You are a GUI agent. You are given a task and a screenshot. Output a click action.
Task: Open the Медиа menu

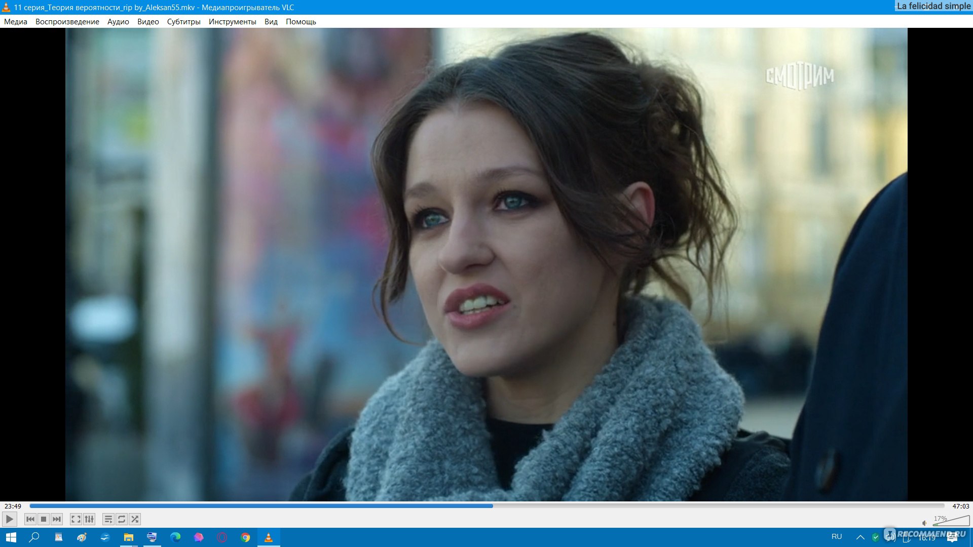[x=16, y=22]
